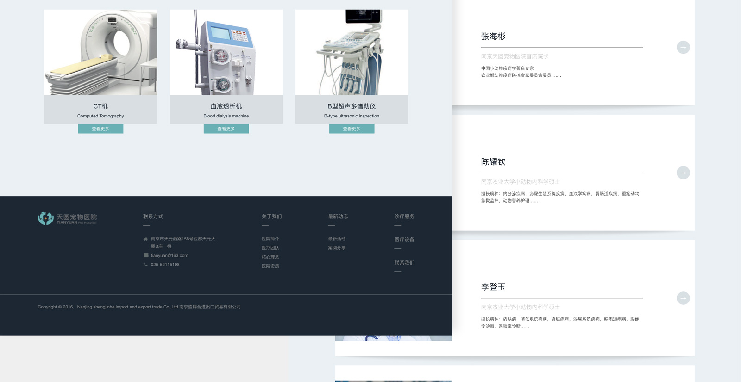The width and height of the screenshot is (741, 382).
Task: Click the doctor name 陈耀钦
Action: pyautogui.click(x=493, y=162)
